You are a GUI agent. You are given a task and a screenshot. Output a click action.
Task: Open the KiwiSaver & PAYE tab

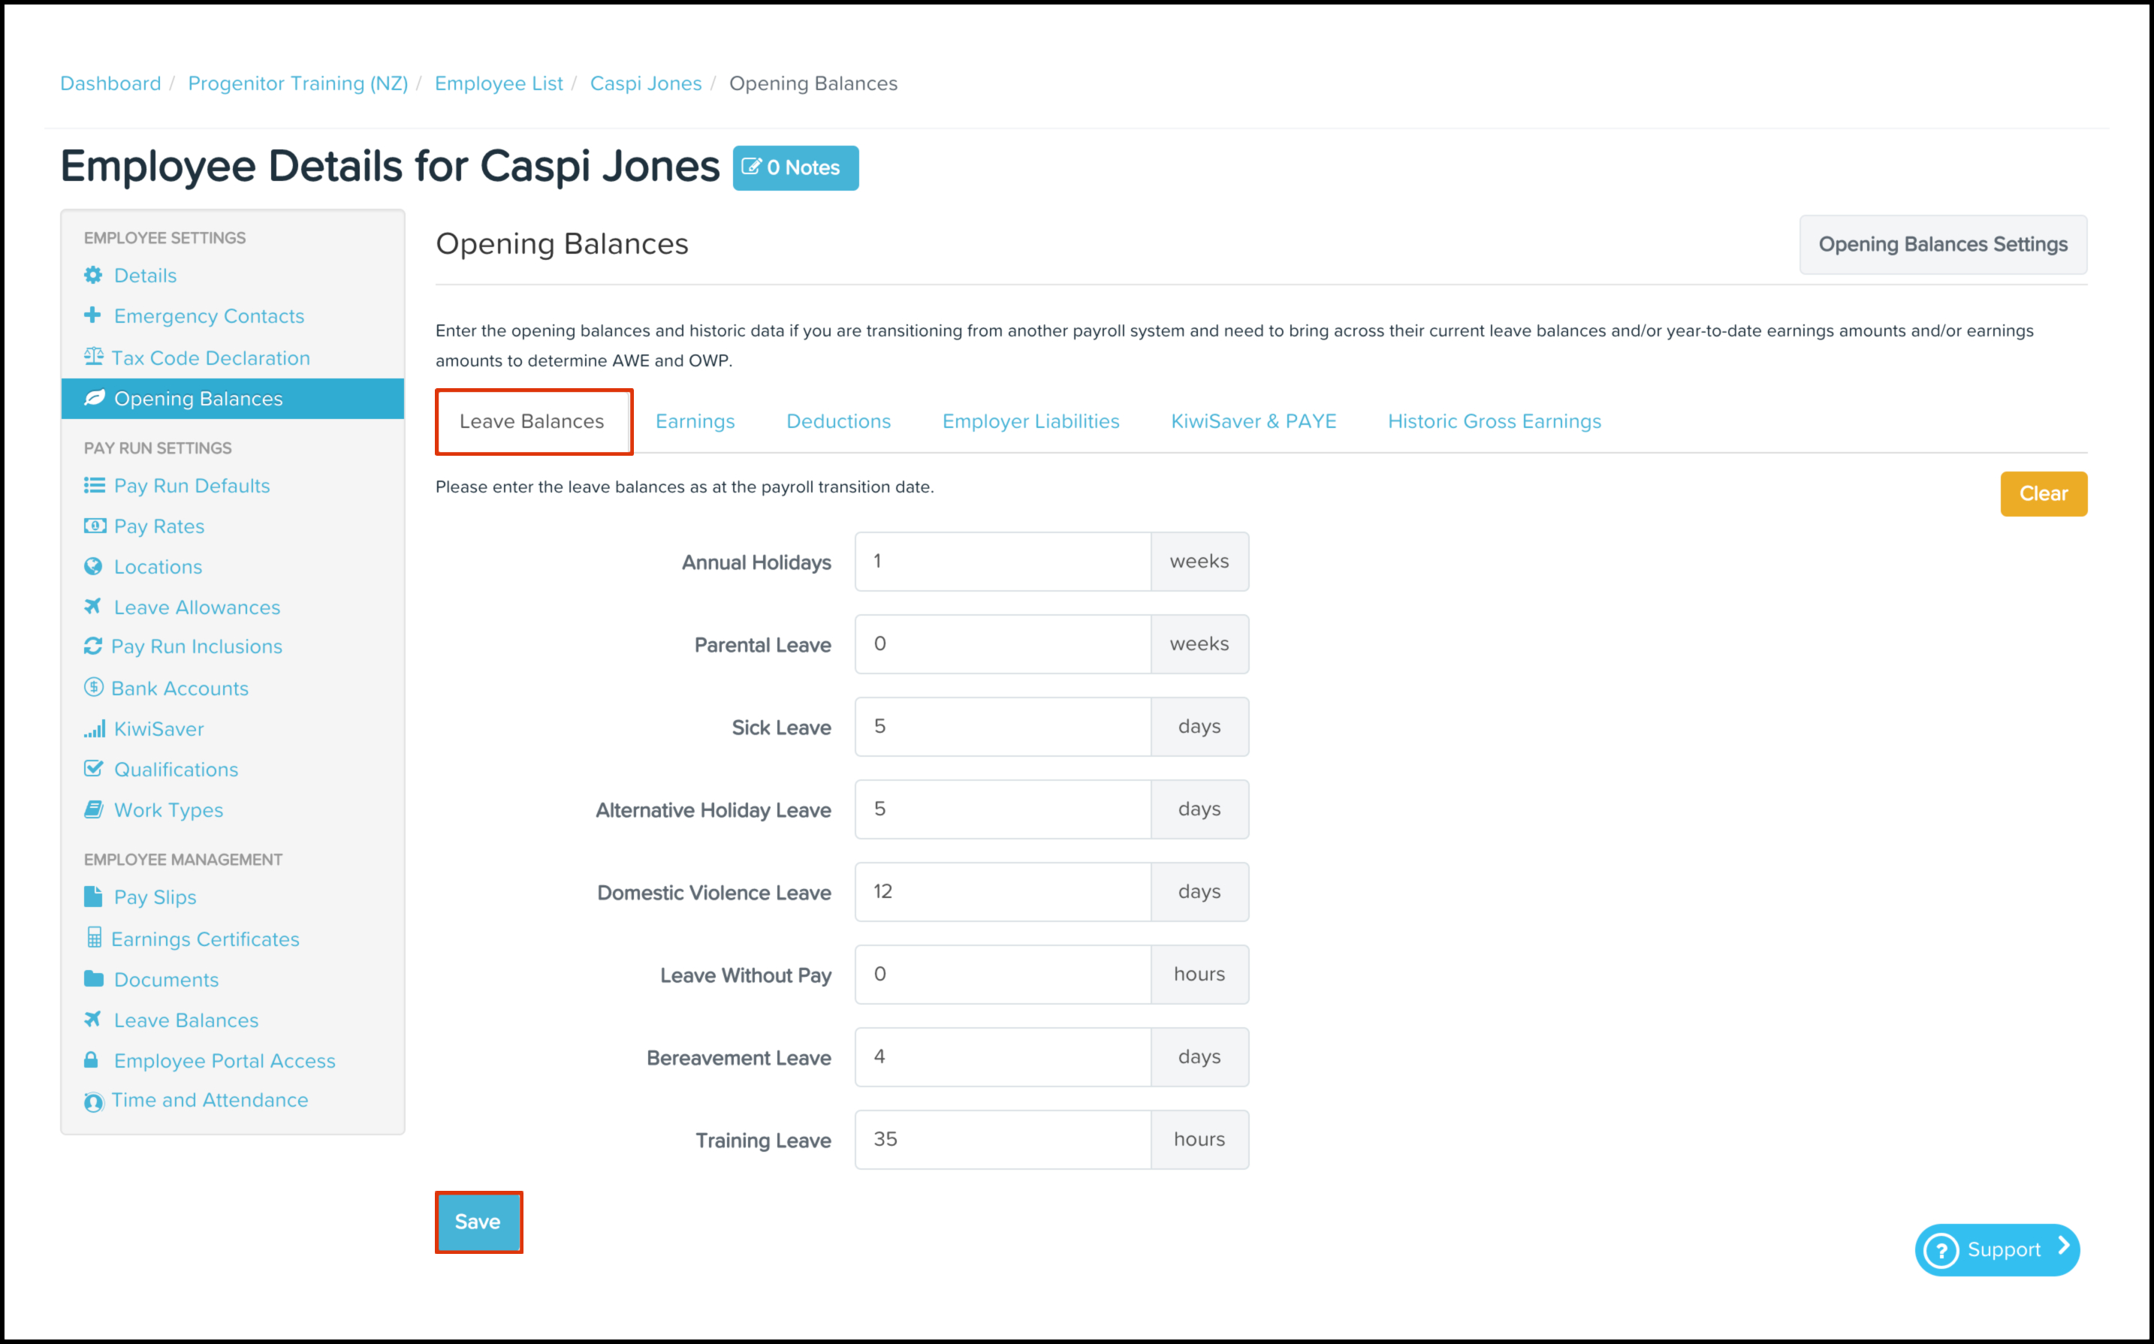click(1253, 421)
